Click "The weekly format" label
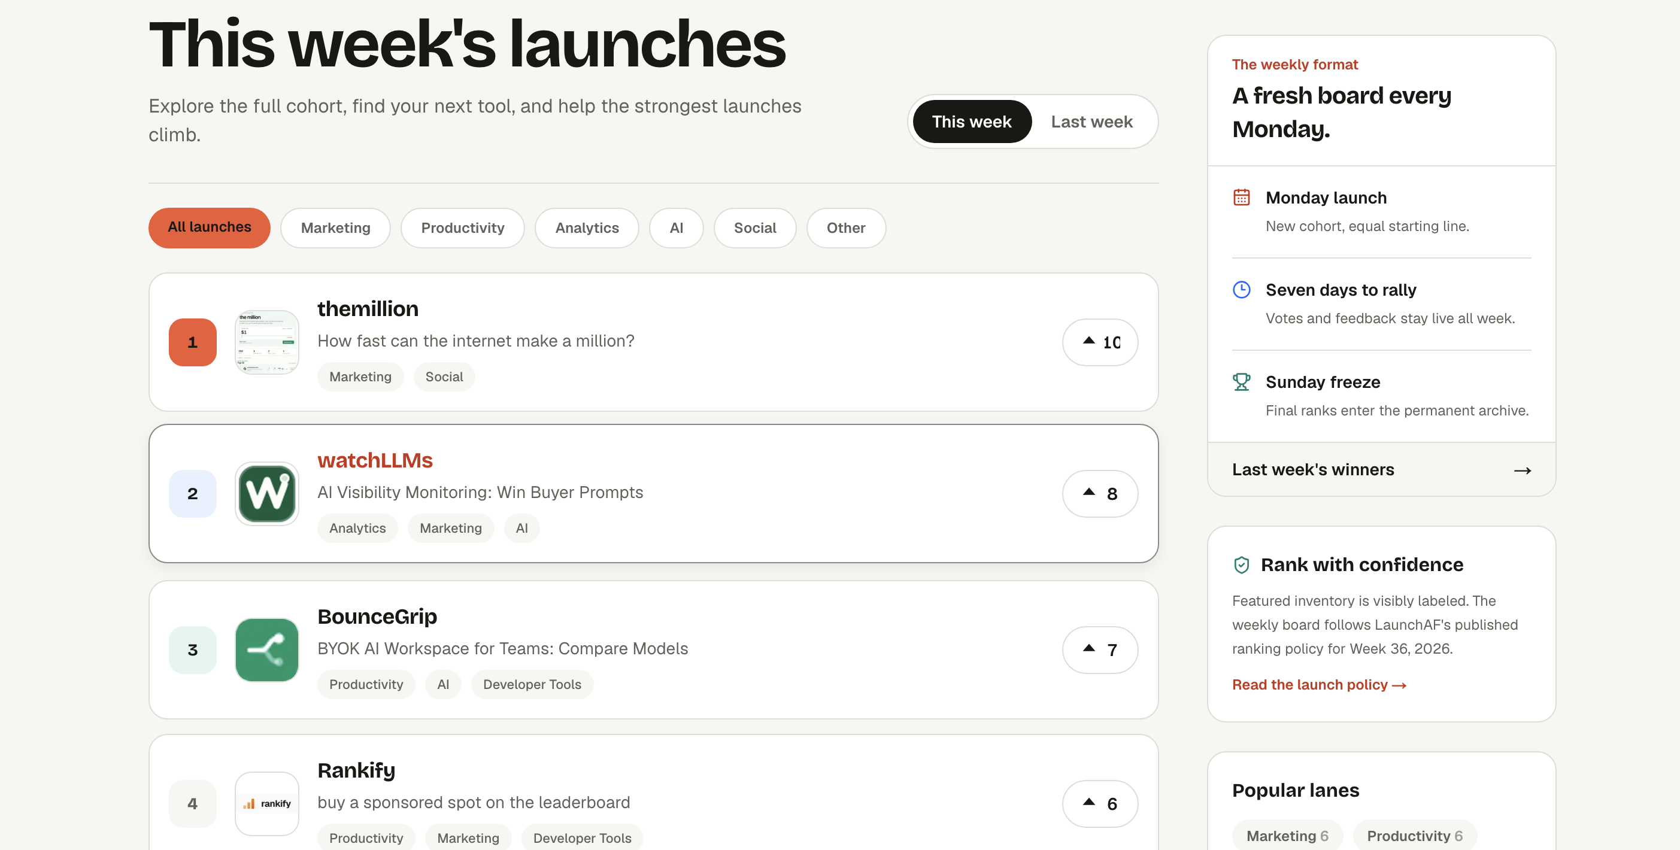Viewport: 1680px width, 850px height. (x=1294, y=65)
